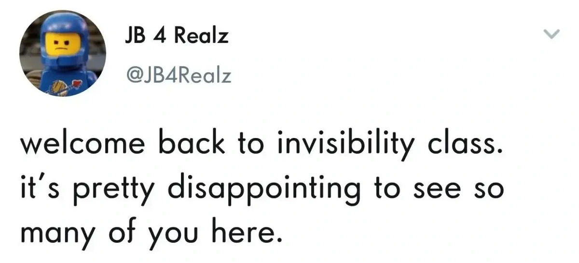579x263 pixels.
Task: Click the astronaut's yellow face in avatar
Action: 59,44
